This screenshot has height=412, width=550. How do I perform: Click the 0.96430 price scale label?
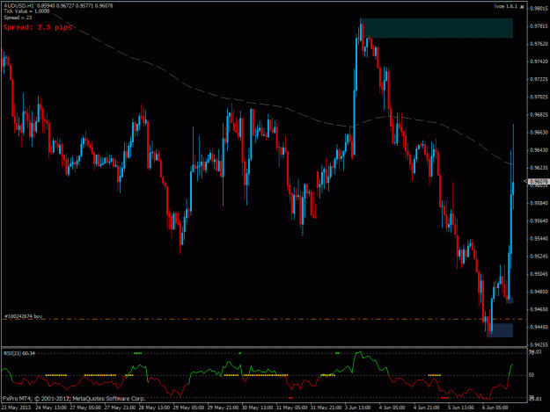point(539,150)
